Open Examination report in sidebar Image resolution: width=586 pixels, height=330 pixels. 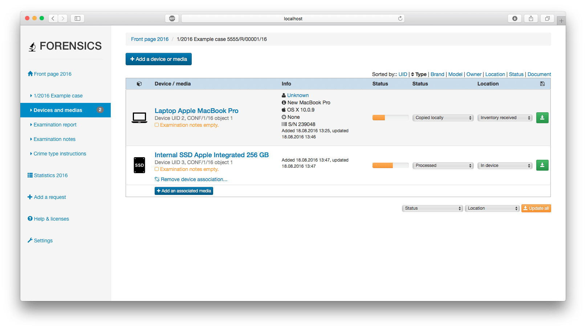[55, 125]
